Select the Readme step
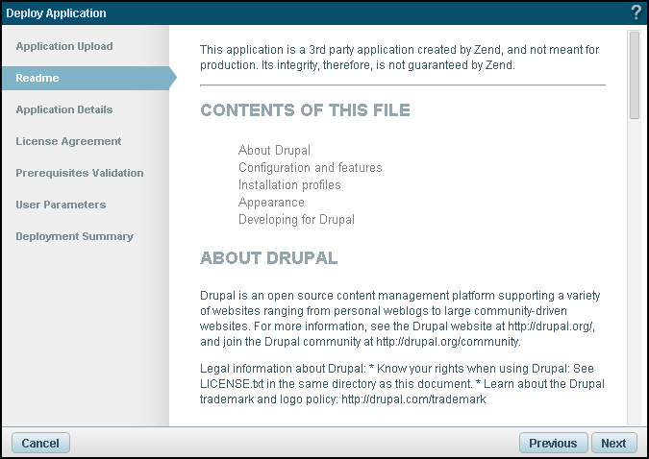 pyautogui.click(x=37, y=78)
